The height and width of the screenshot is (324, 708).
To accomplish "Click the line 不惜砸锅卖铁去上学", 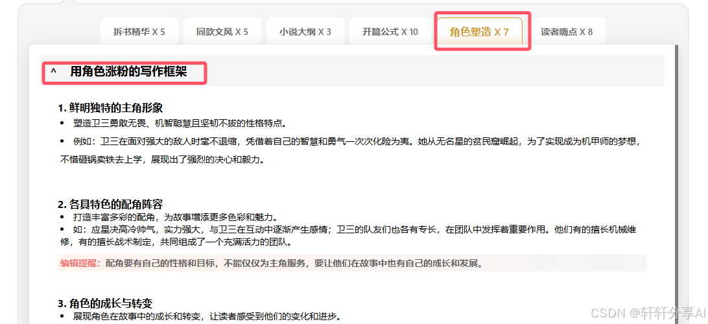I will 161,160.
